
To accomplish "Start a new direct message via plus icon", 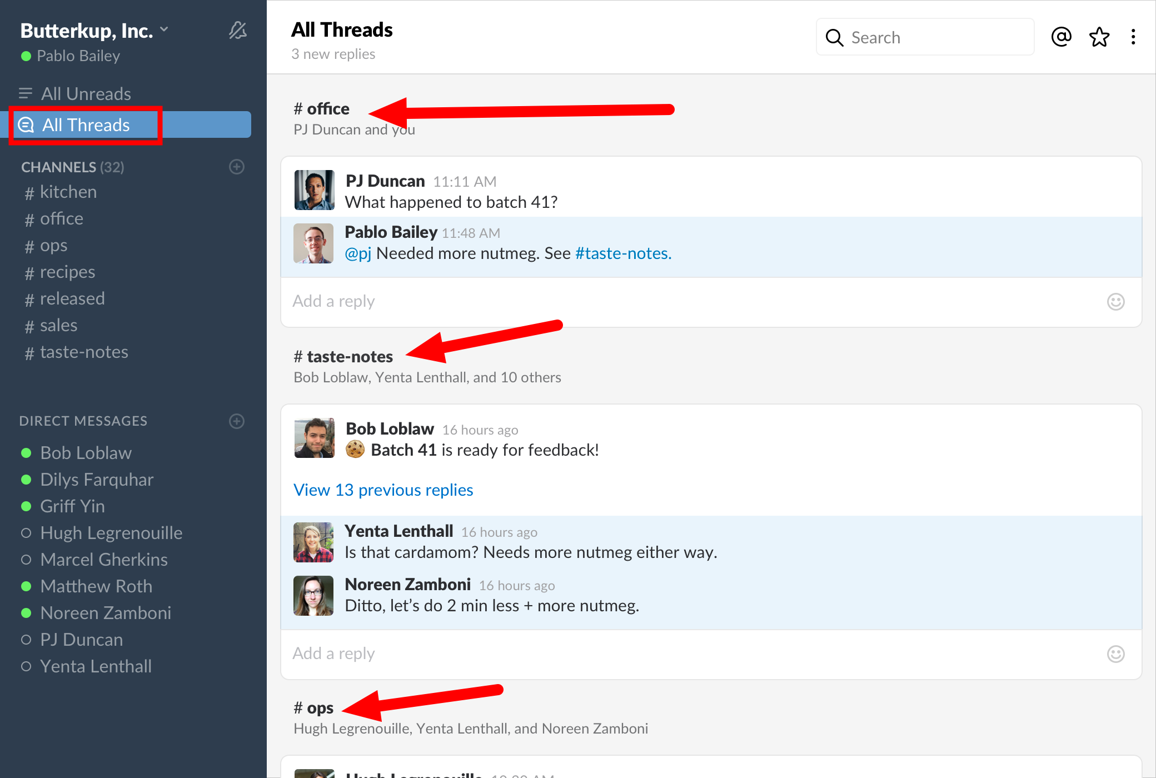I will tap(237, 421).
